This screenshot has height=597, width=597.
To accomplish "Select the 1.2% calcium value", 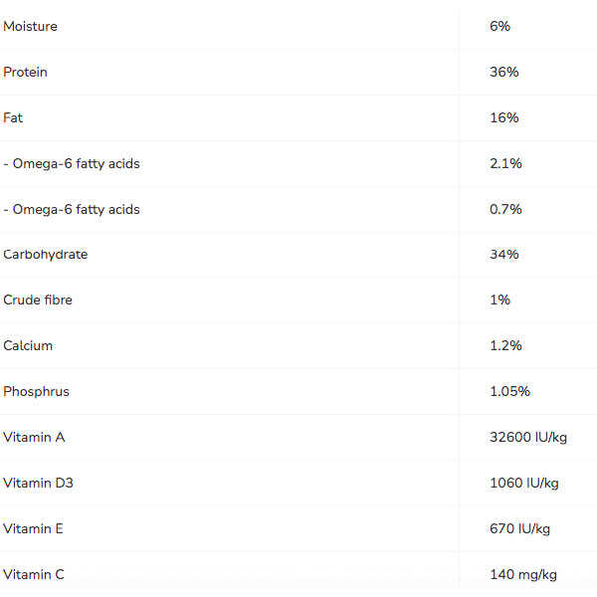I will (x=505, y=346).
